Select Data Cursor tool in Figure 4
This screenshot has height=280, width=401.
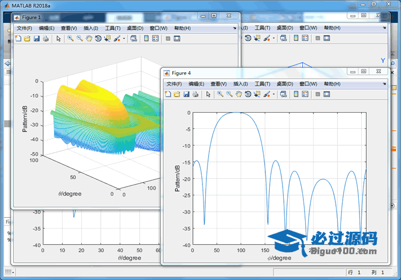coord(257,94)
